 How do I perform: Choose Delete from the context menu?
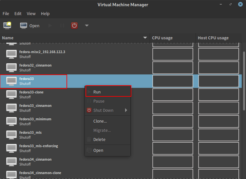(x=108, y=139)
